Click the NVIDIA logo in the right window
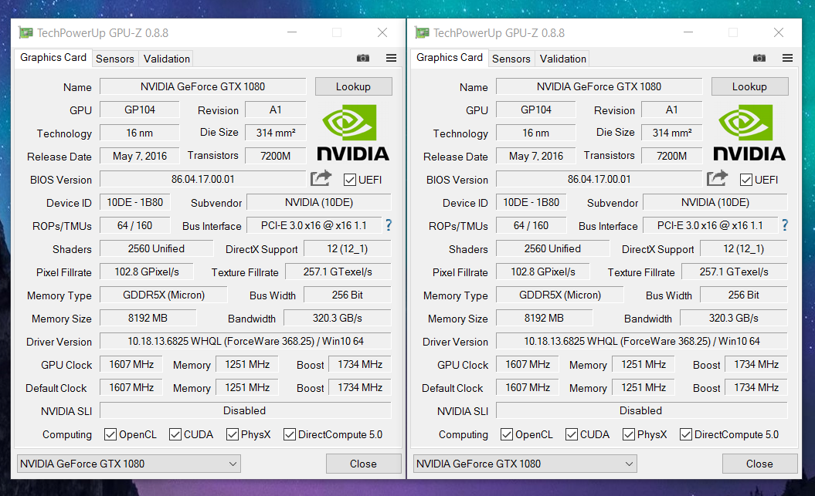This screenshot has width=815, height=496. [x=749, y=133]
